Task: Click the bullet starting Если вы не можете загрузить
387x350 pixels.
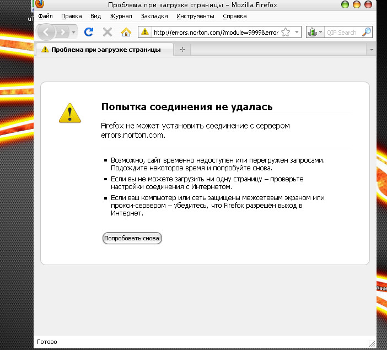Action: pyautogui.click(x=207, y=183)
